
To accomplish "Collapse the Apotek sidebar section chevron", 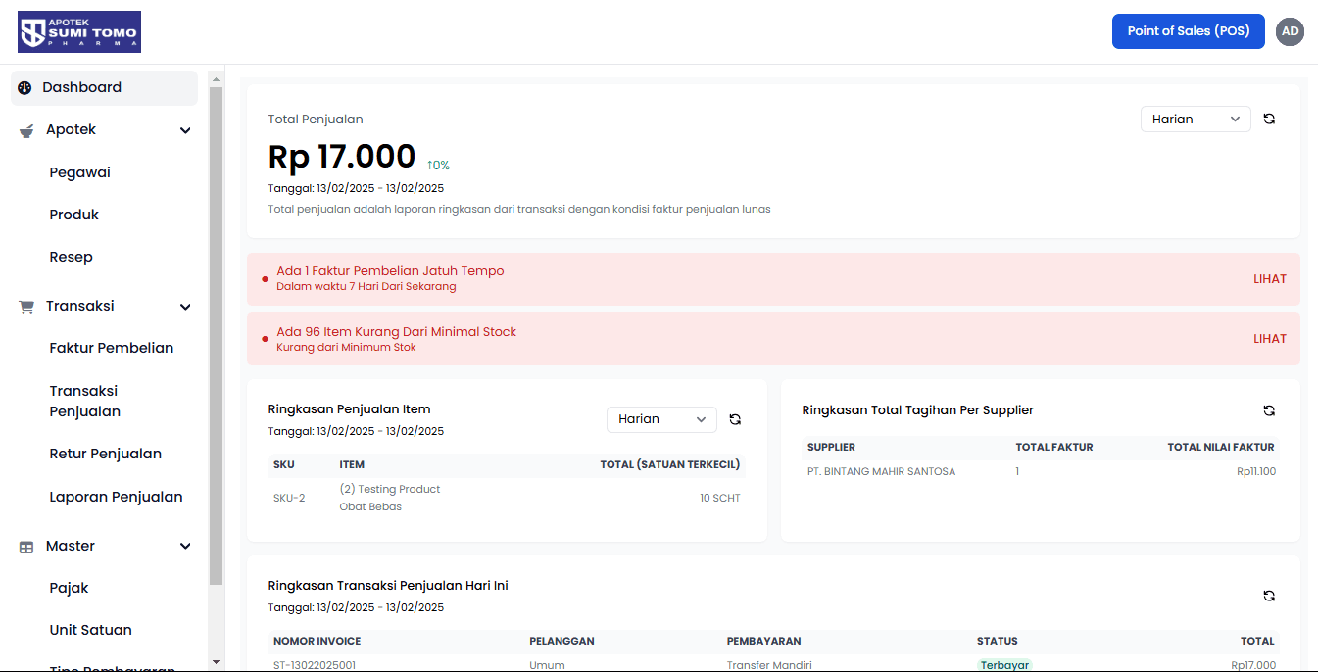I will pyautogui.click(x=185, y=130).
